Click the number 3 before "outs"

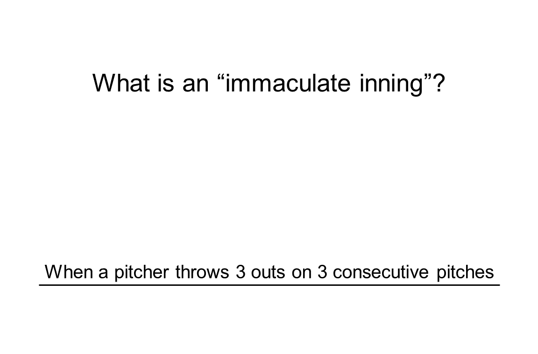241,272
